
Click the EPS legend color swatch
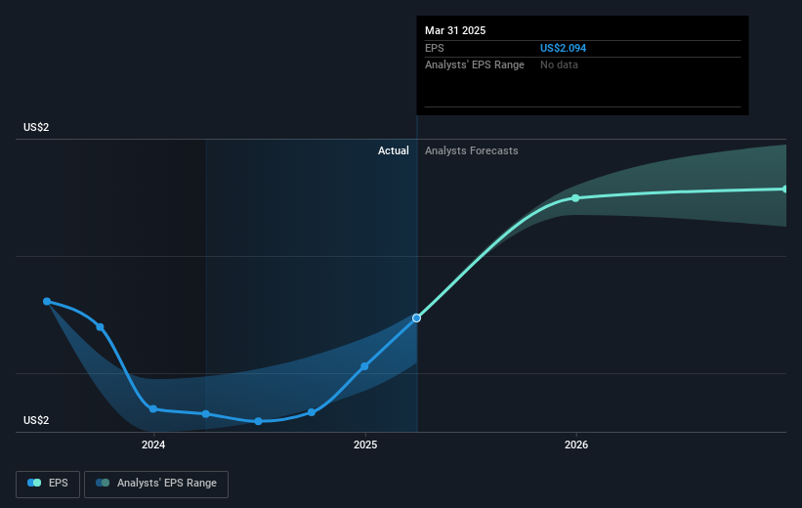[34, 483]
